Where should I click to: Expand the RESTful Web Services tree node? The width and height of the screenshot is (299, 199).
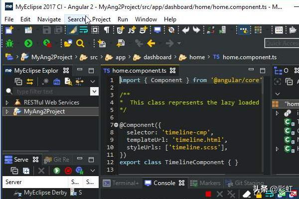pyautogui.click(x=7, y=102)
